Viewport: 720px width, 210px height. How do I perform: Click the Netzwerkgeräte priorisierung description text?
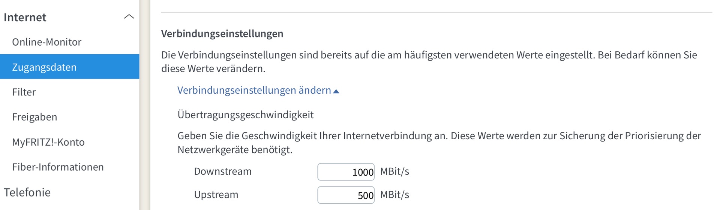[439, 143]
